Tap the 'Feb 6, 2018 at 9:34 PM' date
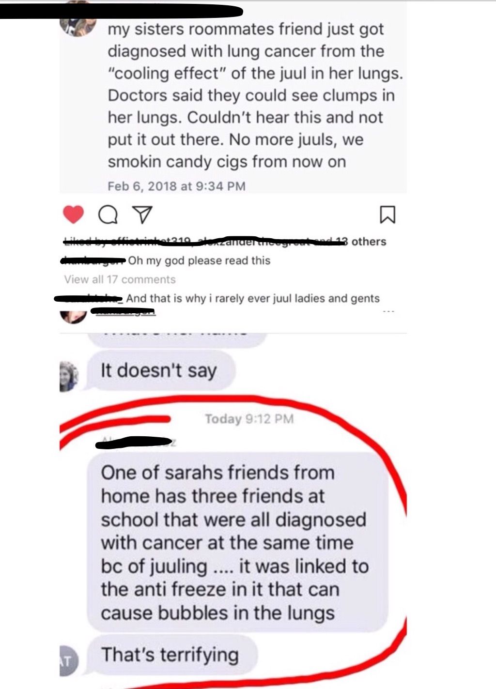The width and height of the screenshot is (496, 689). [176, 186]
